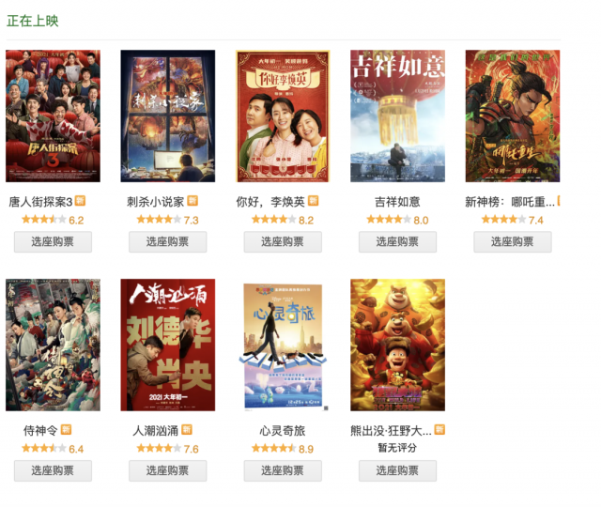Open the 吉祥如意 poster image
The height and width of the screenshot is (507, 601).
[397, 115]
